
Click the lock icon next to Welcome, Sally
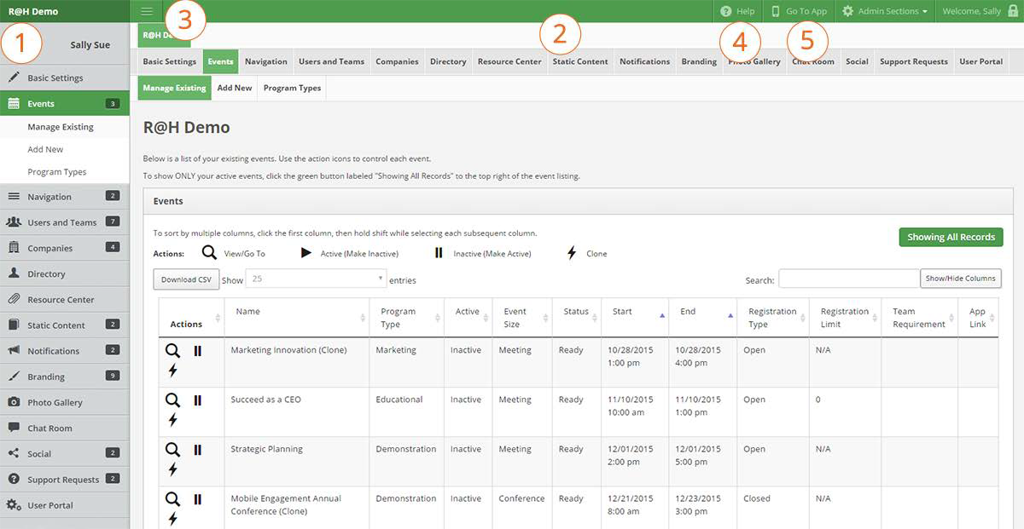1013,11
